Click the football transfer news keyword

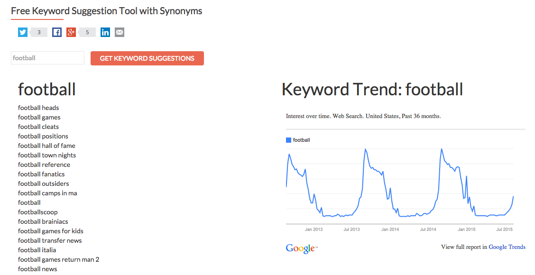[x=50, y=240]
